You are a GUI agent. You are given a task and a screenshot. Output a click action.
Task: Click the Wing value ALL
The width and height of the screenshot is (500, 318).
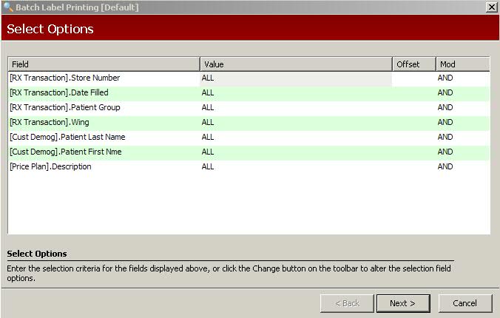[208, 123]
